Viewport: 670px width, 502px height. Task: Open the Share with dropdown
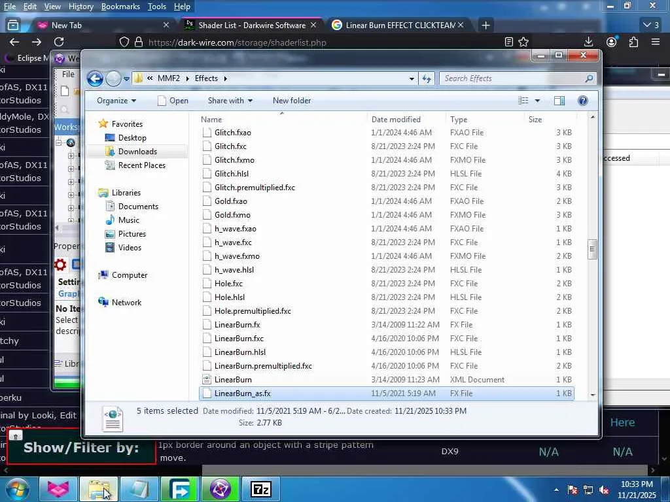[x=230, y=101]
